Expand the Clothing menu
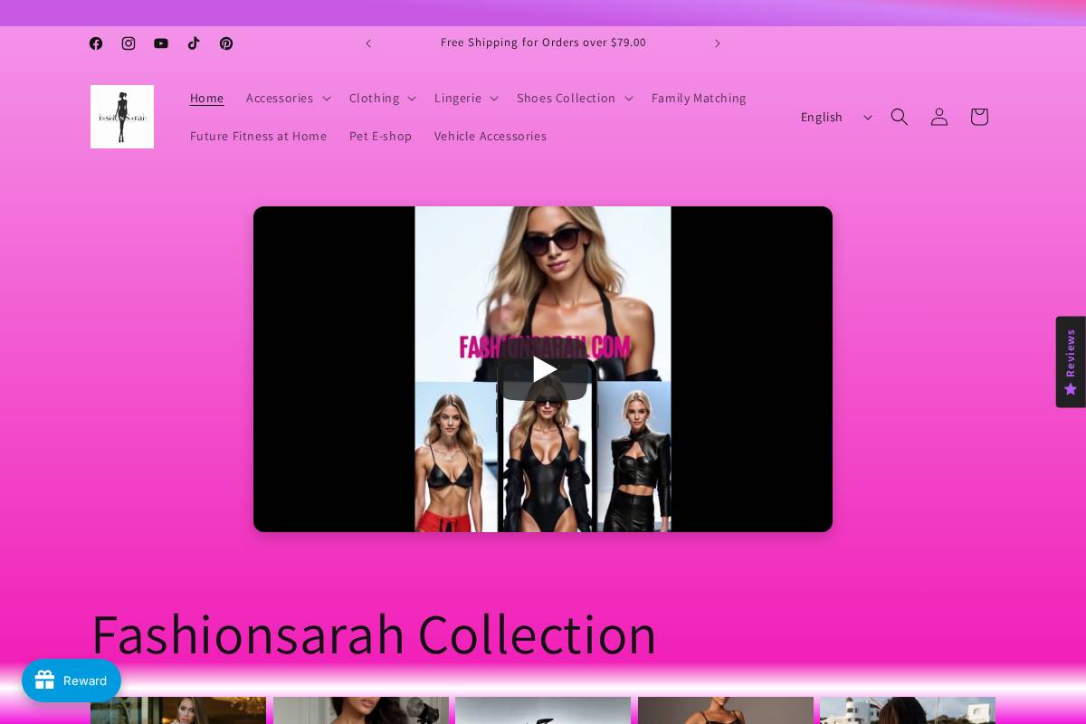Screen dimensions: 1086x724 pyautogui.click(x=383, y=98)
